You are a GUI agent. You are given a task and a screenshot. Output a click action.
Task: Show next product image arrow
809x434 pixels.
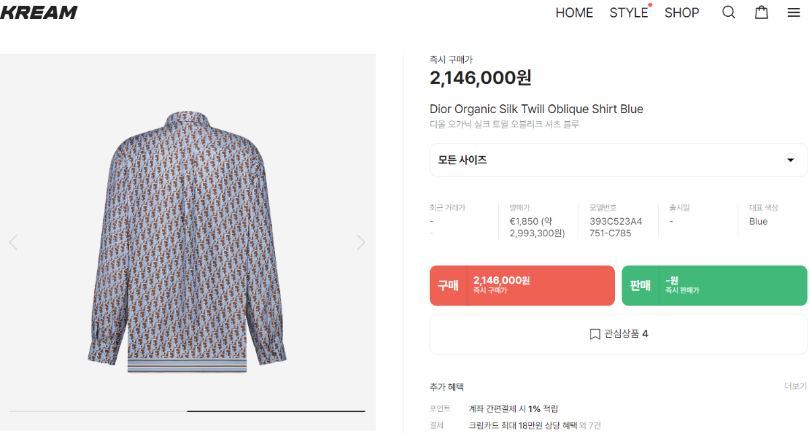click(361, 242)
